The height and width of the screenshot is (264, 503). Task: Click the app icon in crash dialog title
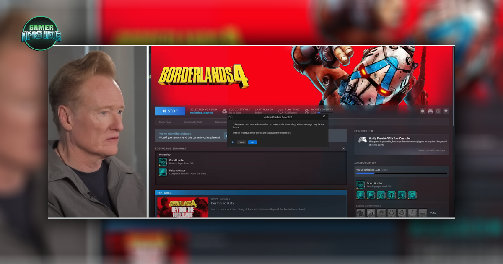point(230,117)
